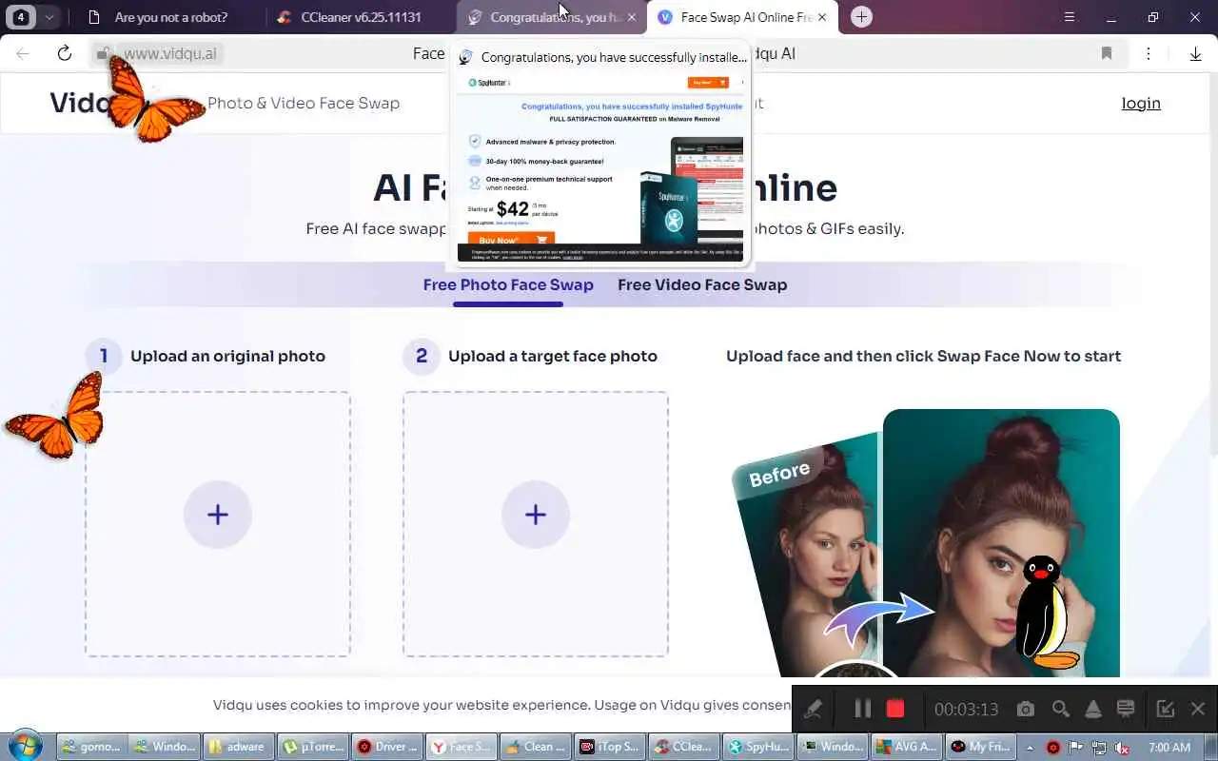
Task: Open the µTorrent taskbar button
Action: click(312, 747)
